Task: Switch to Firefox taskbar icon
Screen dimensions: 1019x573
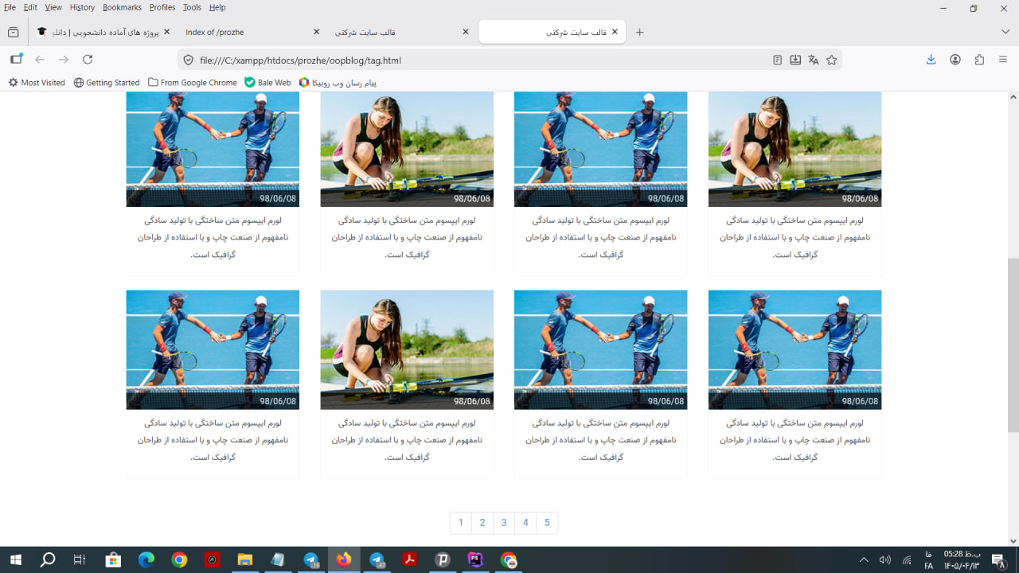Action: pos(343,560)
